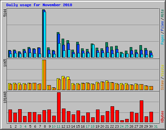Image resolution: width=166 pixels, height=130 pixels.
Task: Click the Pages axis label
Action: tap(162, 40)
